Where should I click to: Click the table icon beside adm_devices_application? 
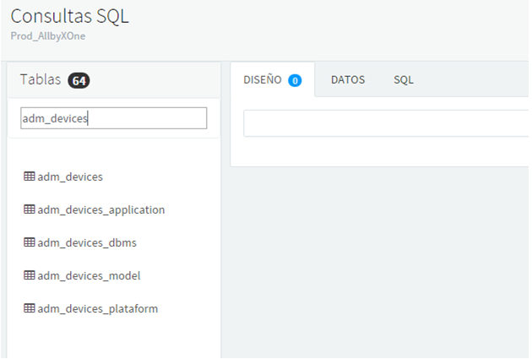click(x=30, y=209)
